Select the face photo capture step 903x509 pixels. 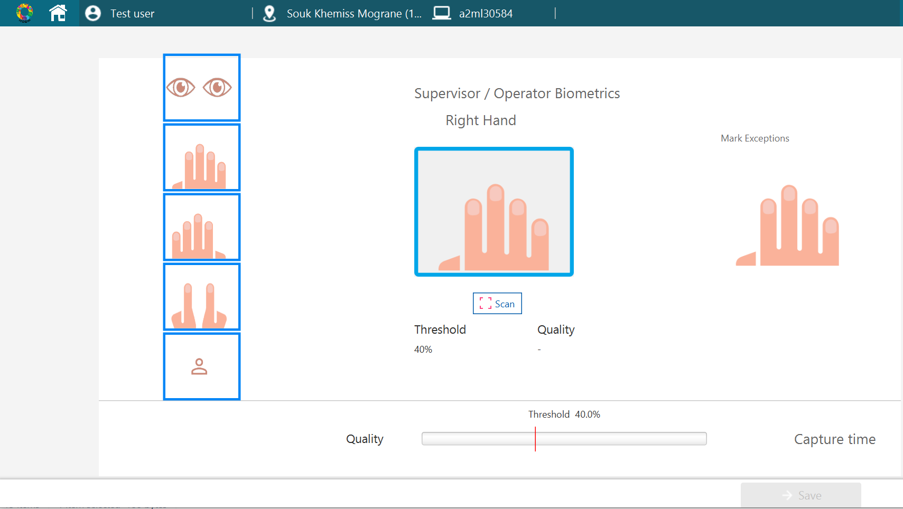(202, 366)
